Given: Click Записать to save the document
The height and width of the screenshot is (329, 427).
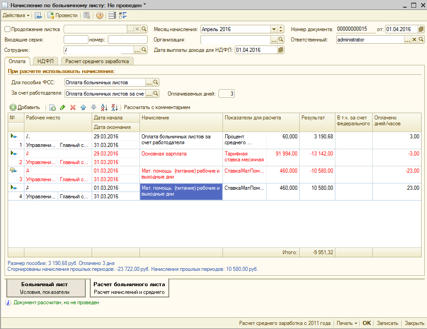Looking at the screenshot, I should tap(387, 323).
